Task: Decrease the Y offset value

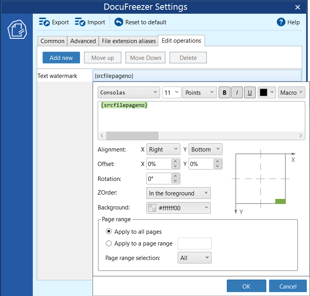Action: point(217,166)
